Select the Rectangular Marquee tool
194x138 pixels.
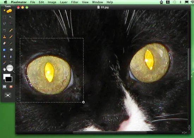pos(5,17)
